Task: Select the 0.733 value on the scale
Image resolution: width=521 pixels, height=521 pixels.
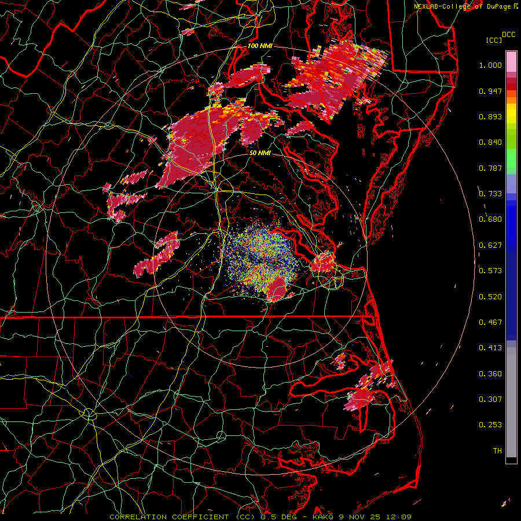Action: pyautogui.click(x=490, y=194)
